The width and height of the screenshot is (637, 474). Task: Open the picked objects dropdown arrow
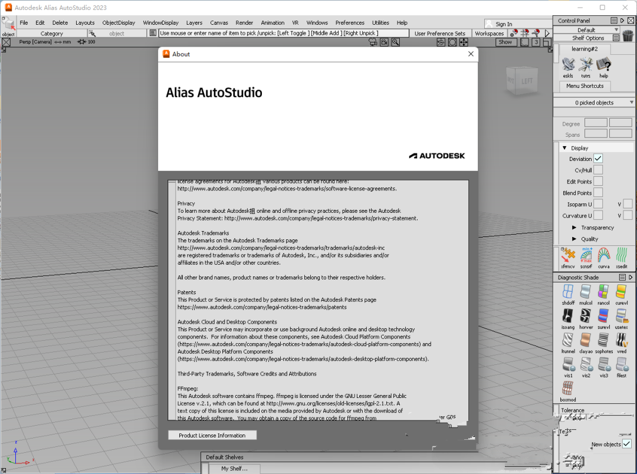[x=631, y=103]
